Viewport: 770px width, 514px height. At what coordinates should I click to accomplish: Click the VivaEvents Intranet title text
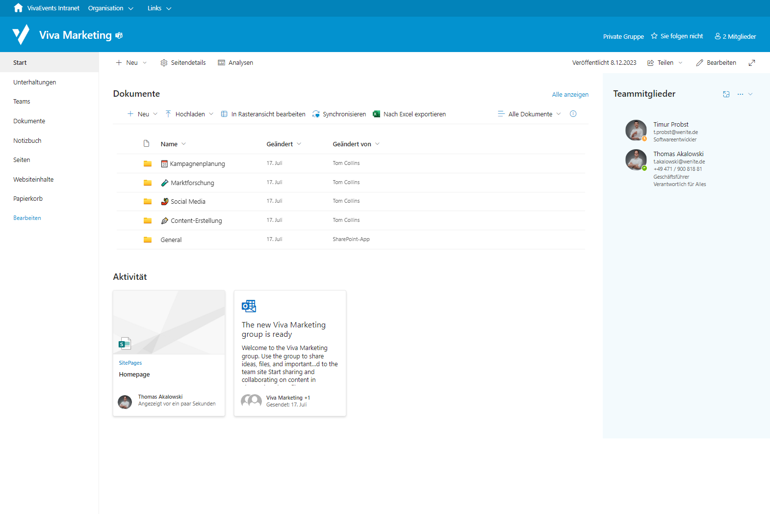tap(53, 8)
